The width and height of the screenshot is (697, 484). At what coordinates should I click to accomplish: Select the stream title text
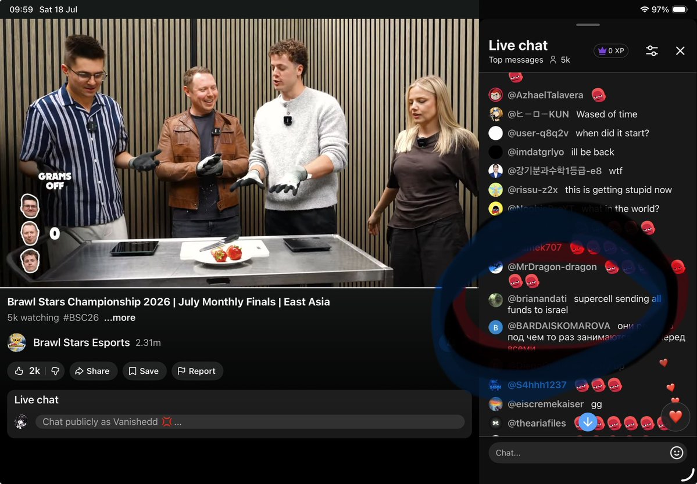click(169, 302)
